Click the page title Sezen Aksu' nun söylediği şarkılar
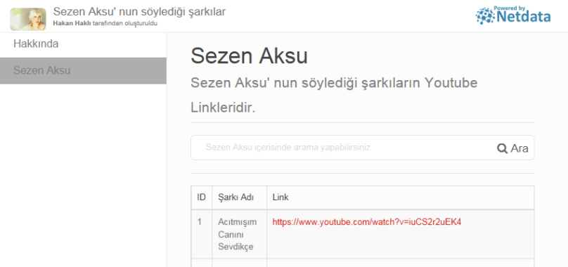 click(139, 11)
